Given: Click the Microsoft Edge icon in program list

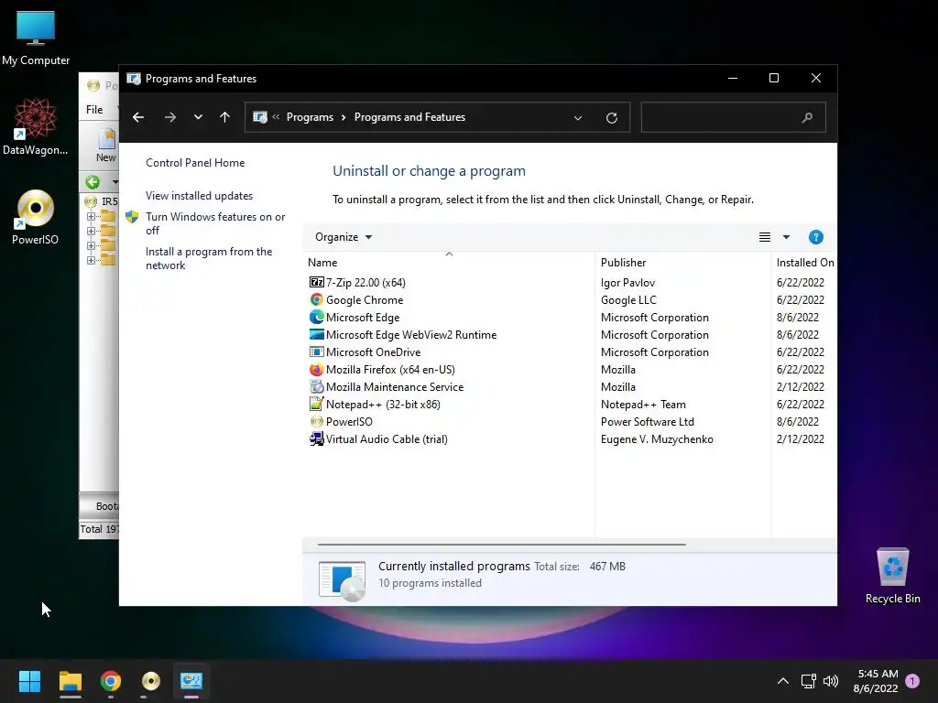Looking at the screenshot, I should coord(316,317).
